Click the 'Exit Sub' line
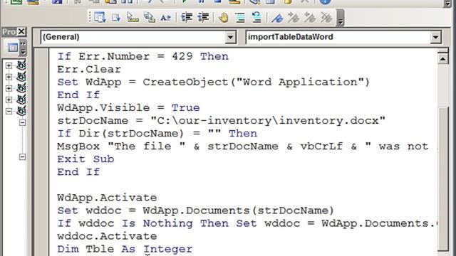Image resolution: width=456 pixels, height=256 pixels. (x=85, y=159)
